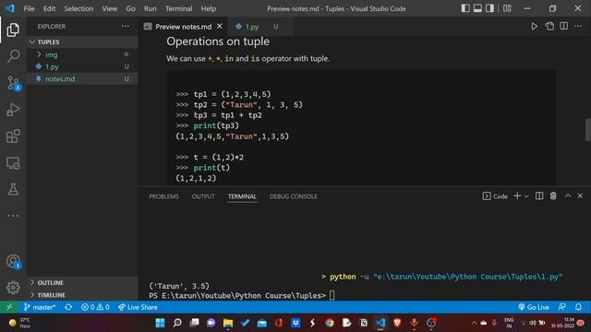
Task: Open the Selection menu
Action: 78,8
